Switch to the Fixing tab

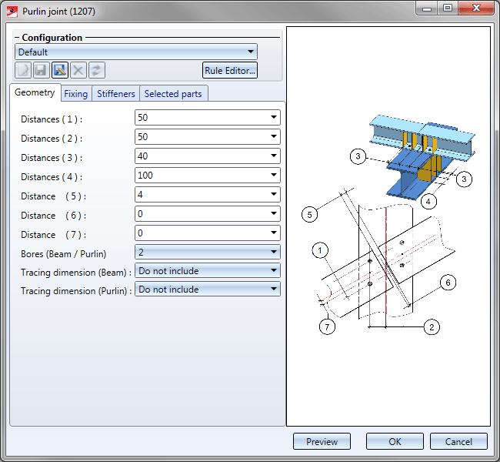[x=75, y=94]
